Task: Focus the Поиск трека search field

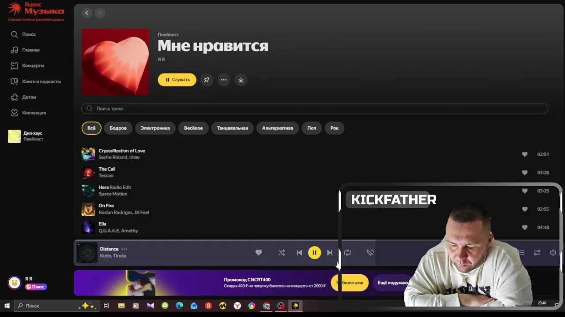Action: tap(315, 108)
